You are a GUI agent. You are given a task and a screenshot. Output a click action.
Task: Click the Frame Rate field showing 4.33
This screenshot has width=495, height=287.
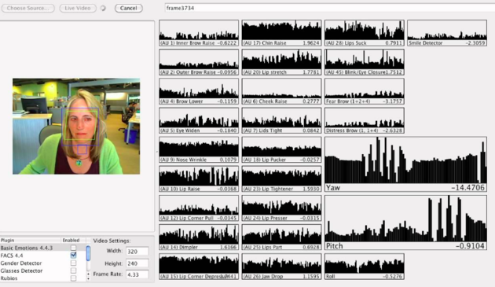tap(137, 274)
